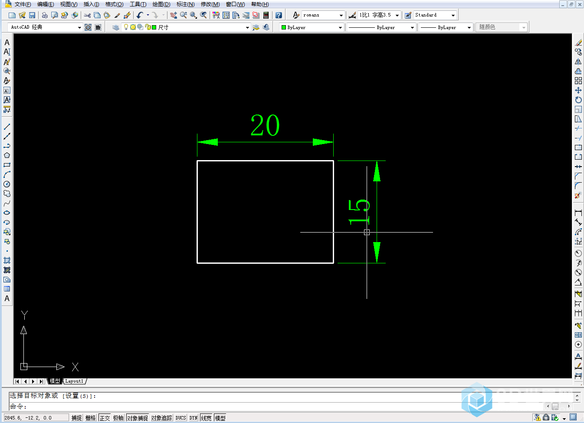This screenshot has height=423, width=584.
Task: Jump to first layout tab arrow
Action: [x=17, y=381]
